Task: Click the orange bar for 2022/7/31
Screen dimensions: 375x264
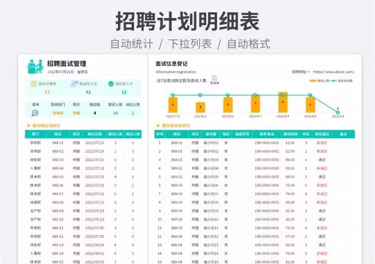Action: click(x=172, y=105)
